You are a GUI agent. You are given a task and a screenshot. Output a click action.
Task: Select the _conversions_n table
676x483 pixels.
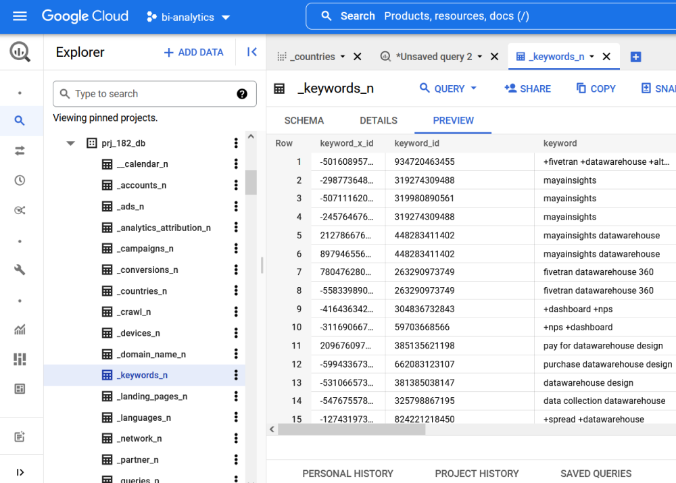(147, 270)
